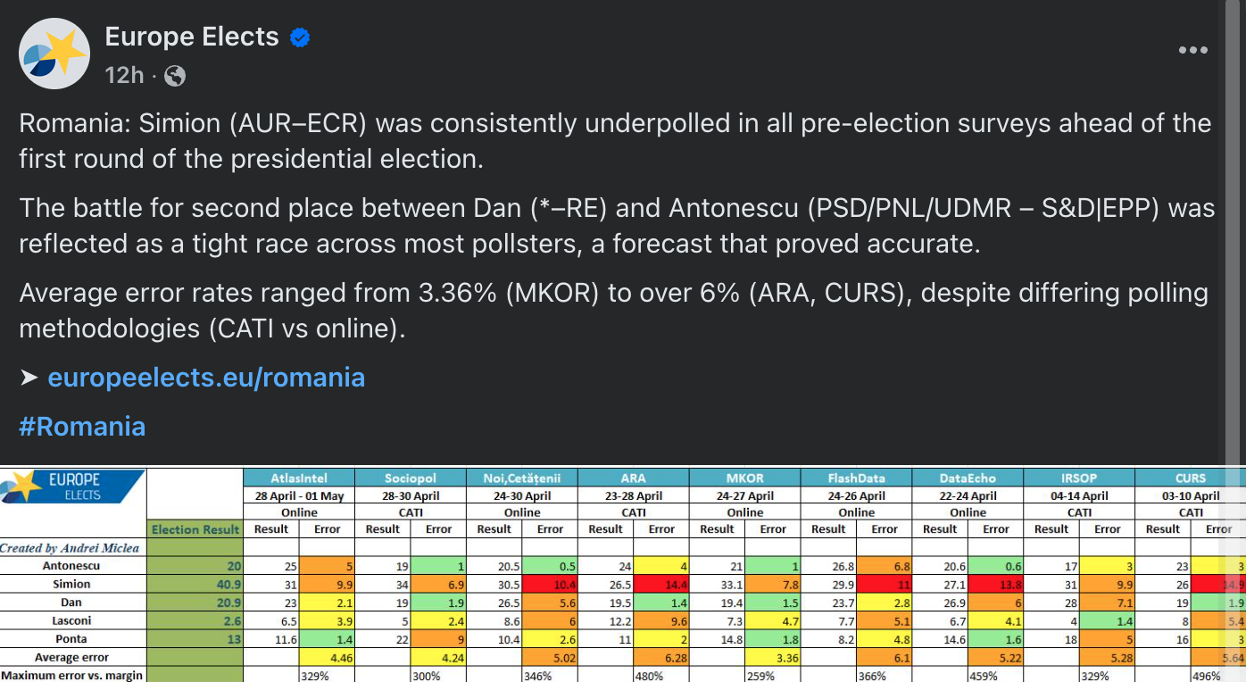Click the Europe Elects logo in table image
Image resolution: width=1246 pixels, height=682 pixels.
(72, 487)
